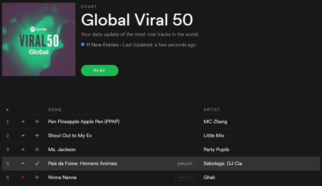Open artist Party Pupils

pyautogui.click(x=216, y=149)
